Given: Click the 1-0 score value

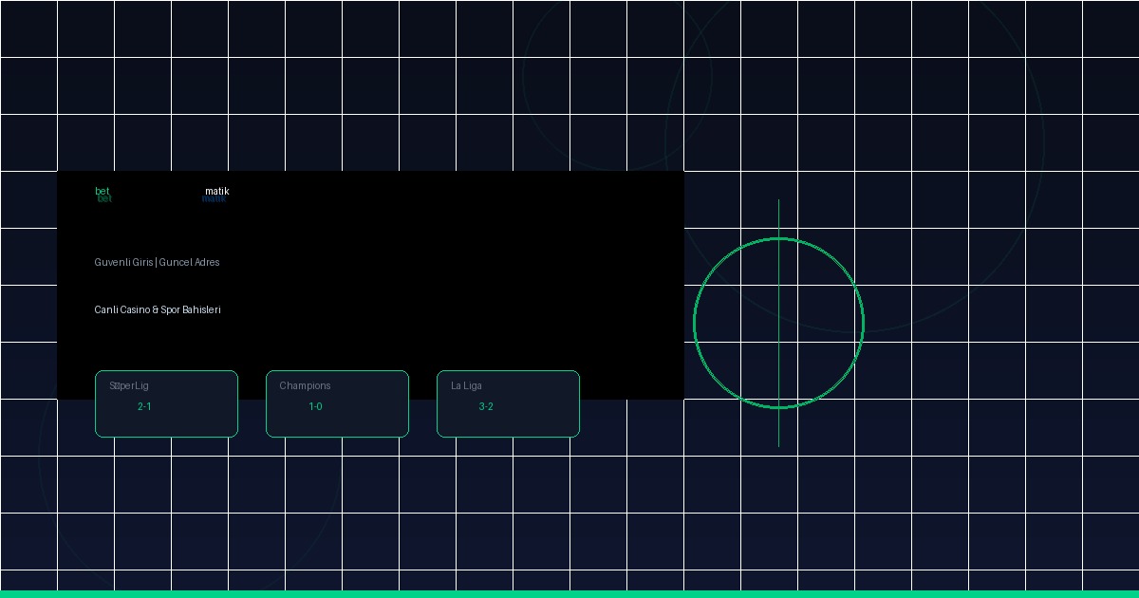Looking at the screenshot, I should pyautogui.click(x=315, y=406).
